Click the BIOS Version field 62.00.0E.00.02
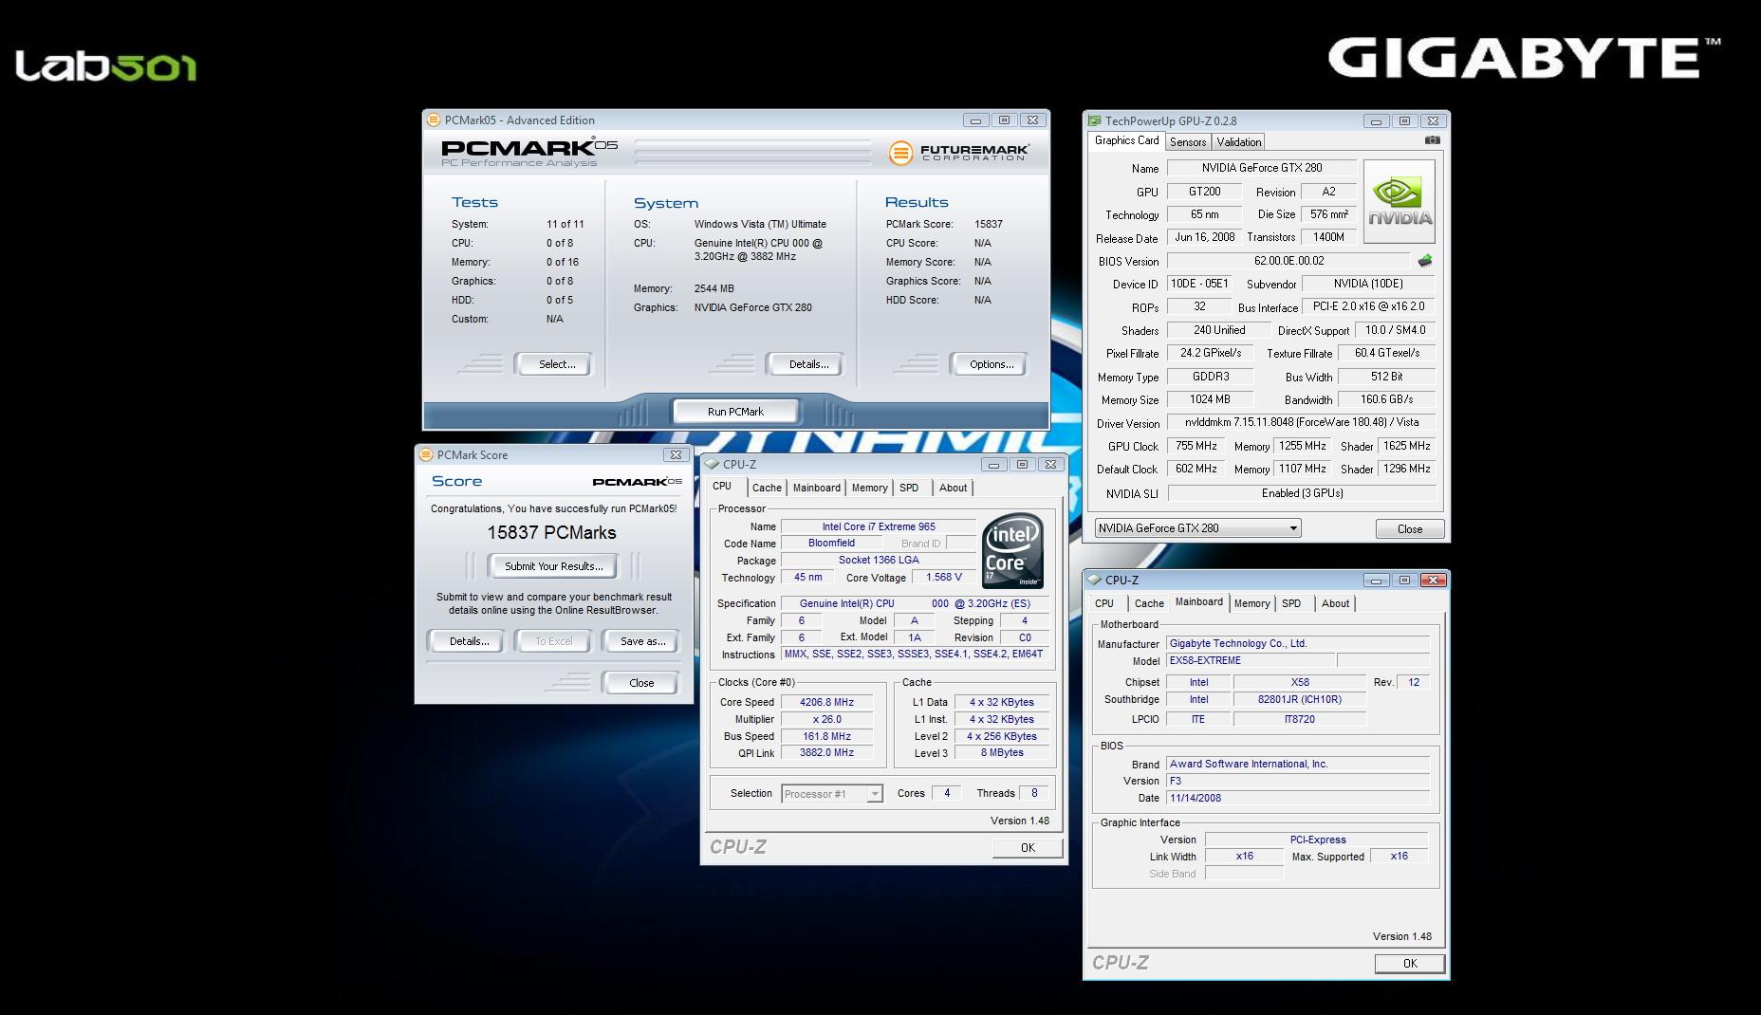1761x1015 pixels. pos(1288,261)
